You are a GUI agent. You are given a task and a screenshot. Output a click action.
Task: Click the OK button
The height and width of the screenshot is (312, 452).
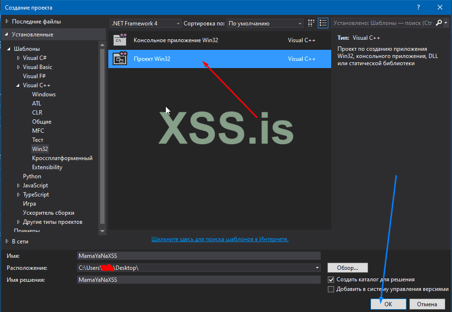(388, 304)
